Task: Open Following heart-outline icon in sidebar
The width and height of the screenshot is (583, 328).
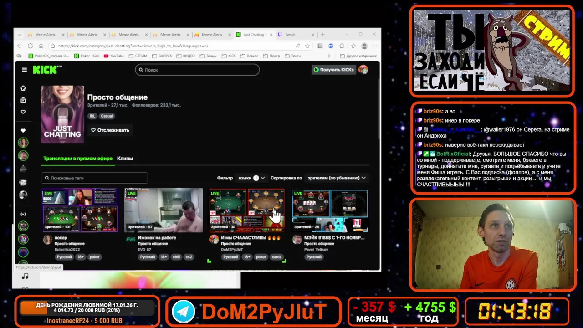Action: 23,112
